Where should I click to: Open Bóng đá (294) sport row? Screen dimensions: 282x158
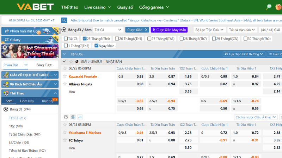(30, 109)
